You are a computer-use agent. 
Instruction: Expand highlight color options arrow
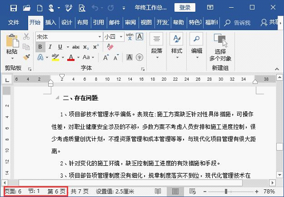click(x=63, y=58)
